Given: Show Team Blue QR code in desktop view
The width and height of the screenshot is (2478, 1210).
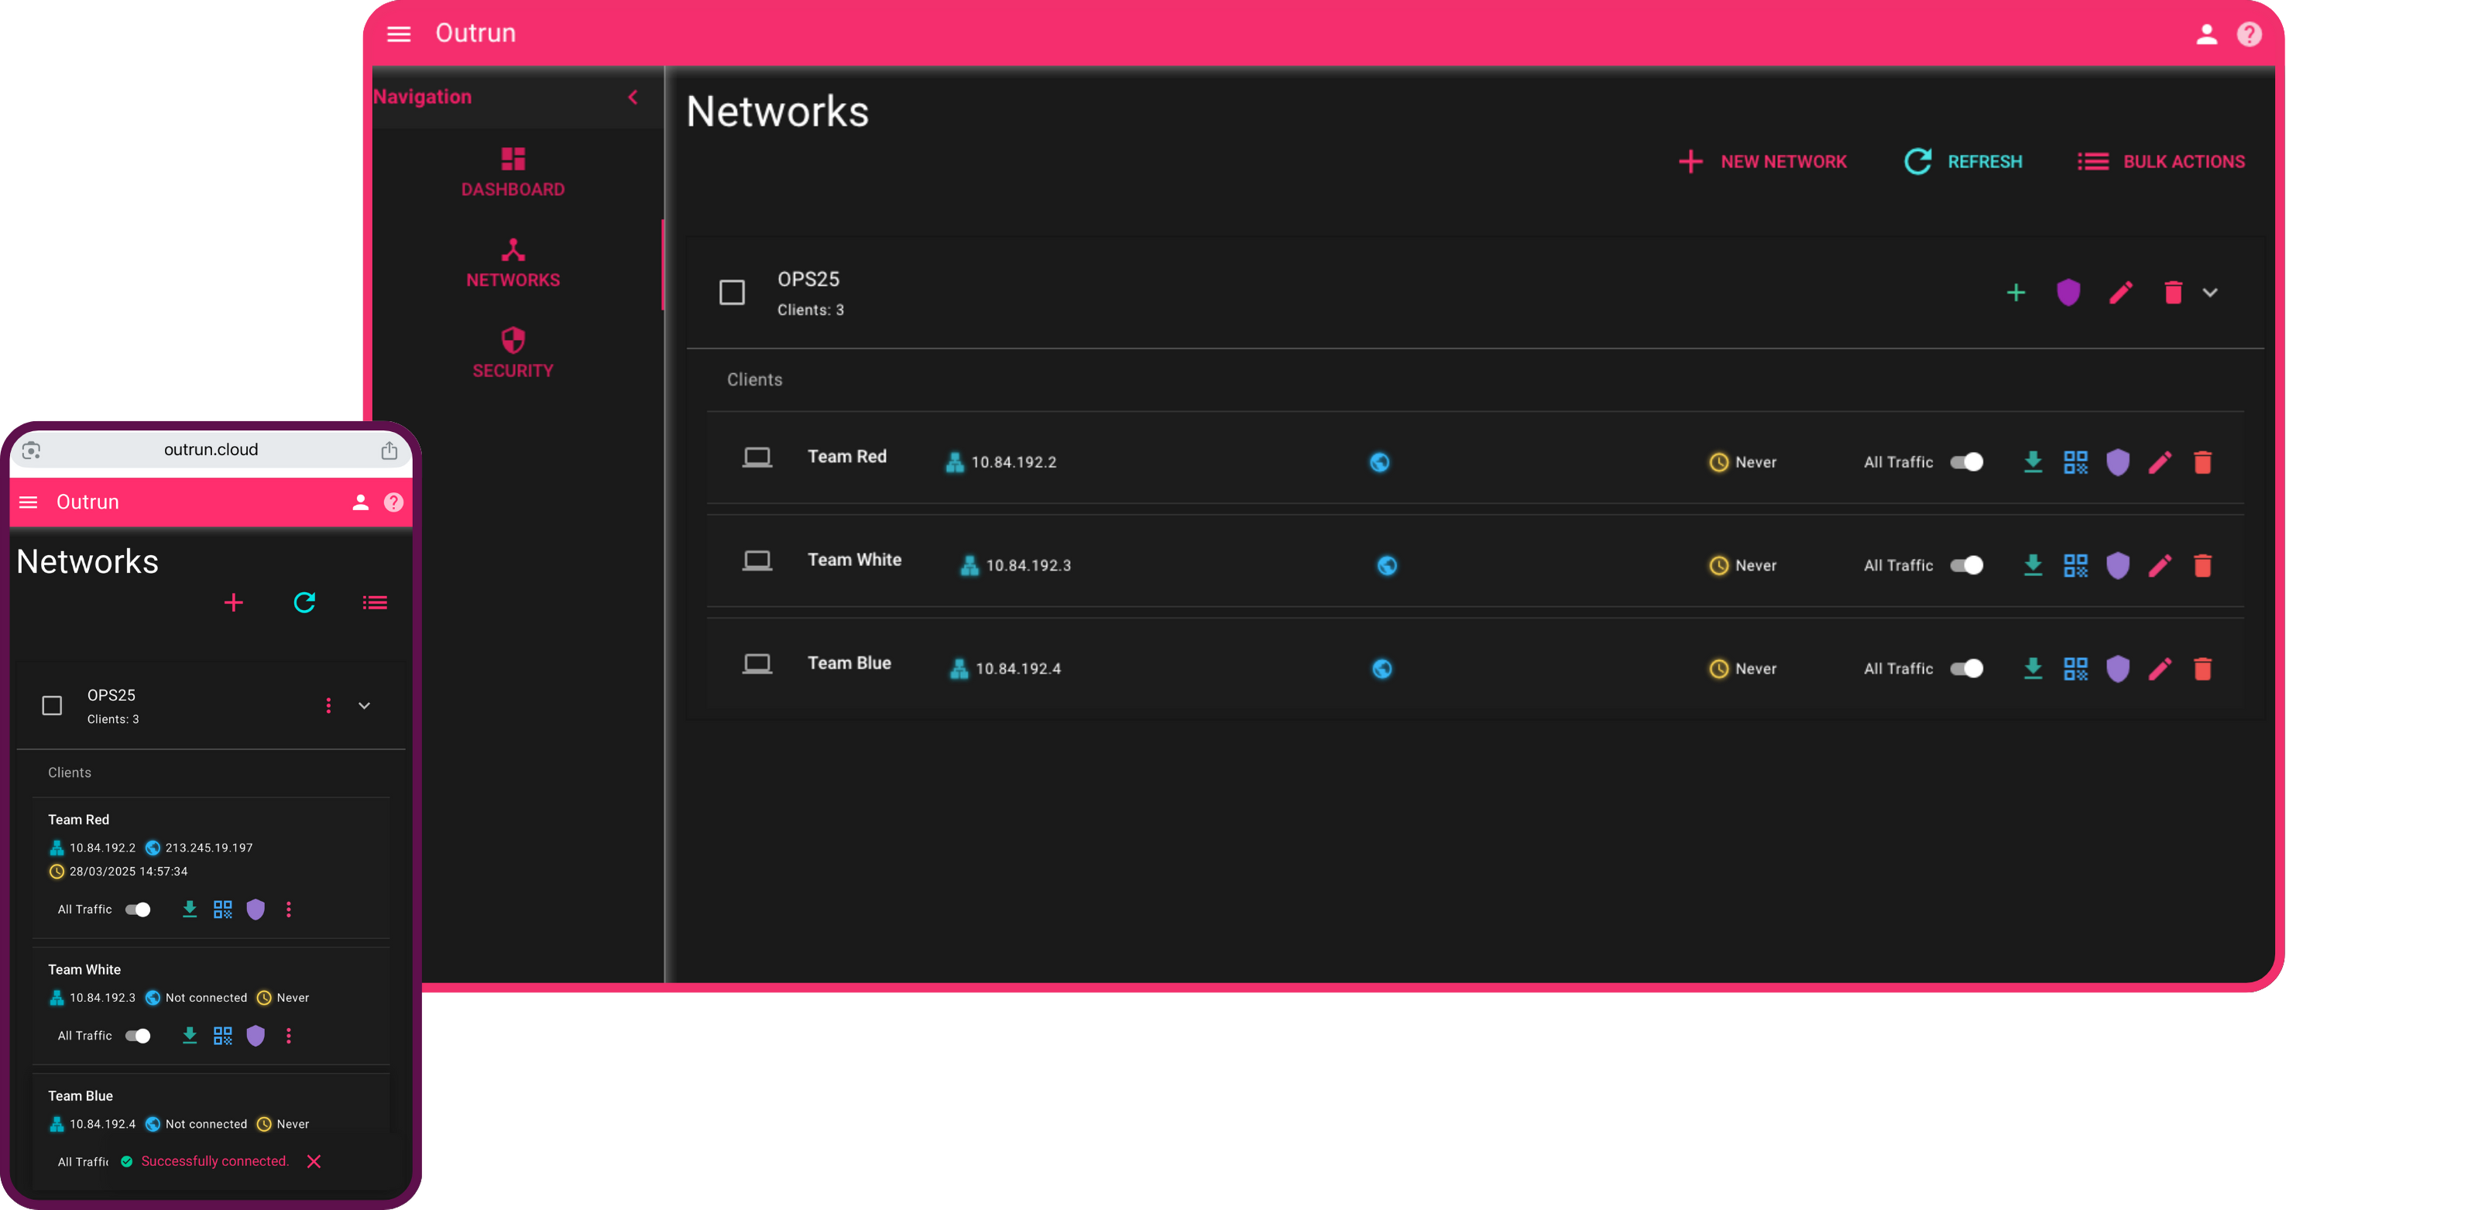Looking at the screenshot, I should click(x=2075, y=667).
